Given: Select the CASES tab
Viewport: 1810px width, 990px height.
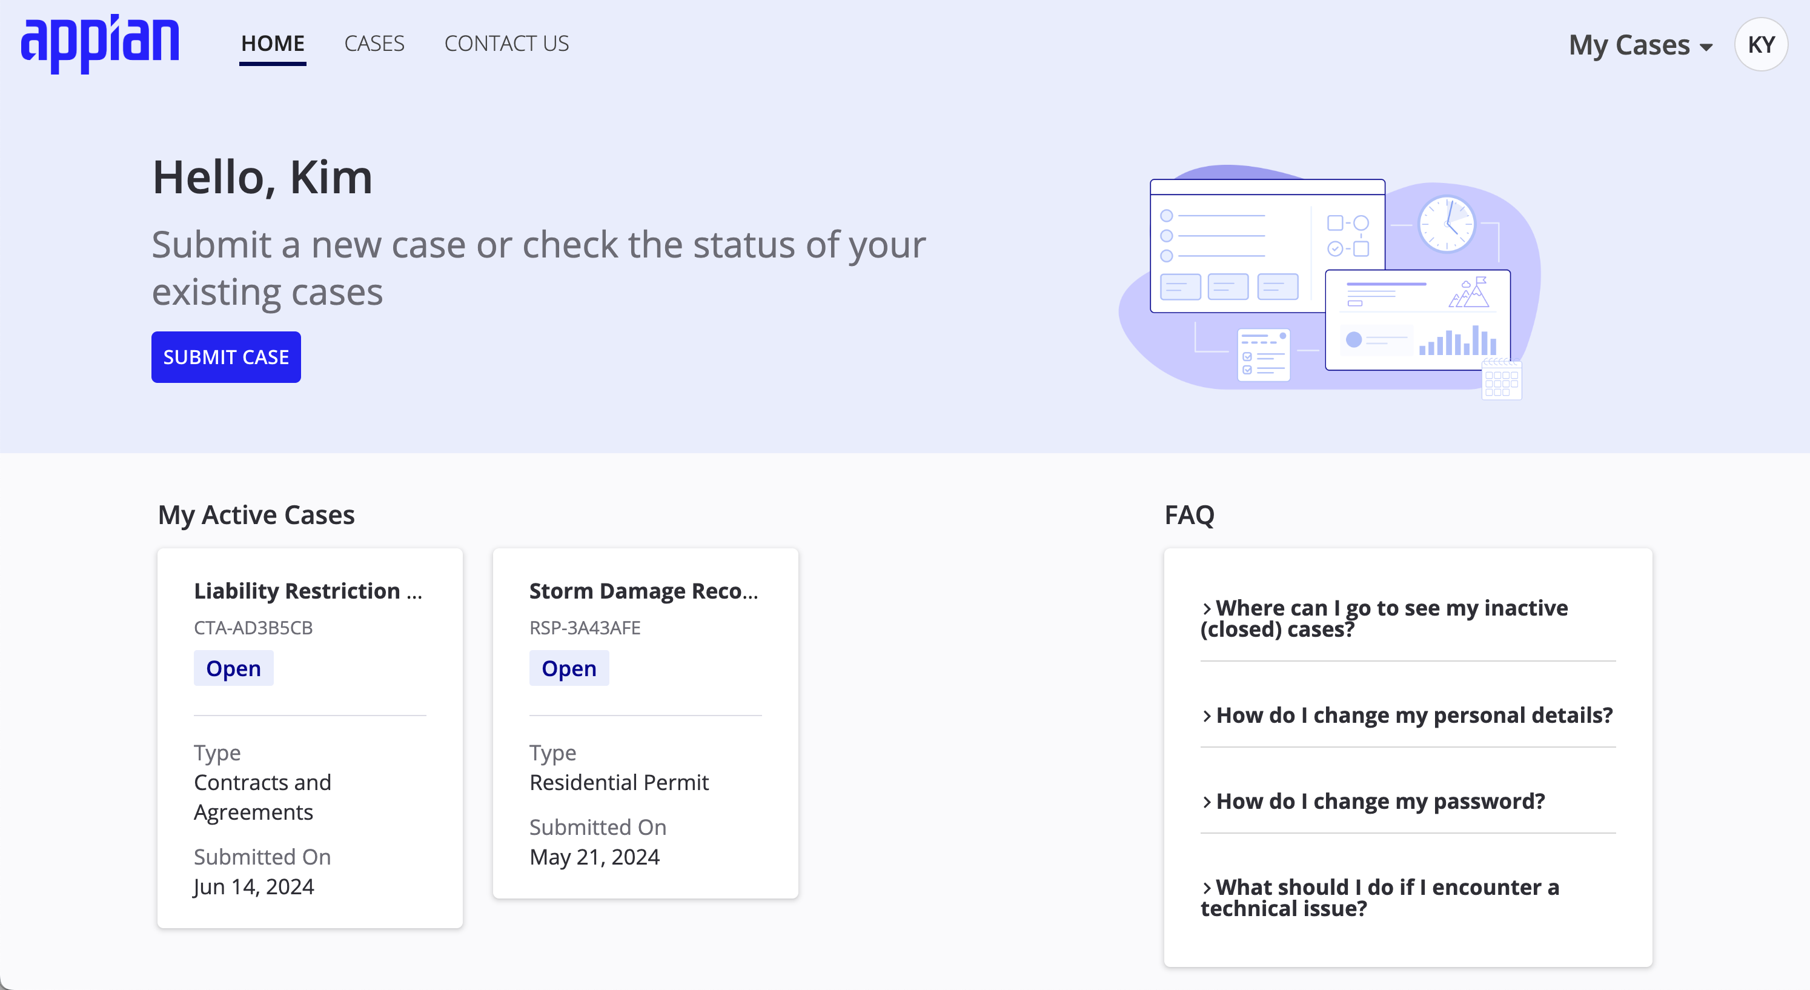Looking at the screenshot, I should [374, 42].
